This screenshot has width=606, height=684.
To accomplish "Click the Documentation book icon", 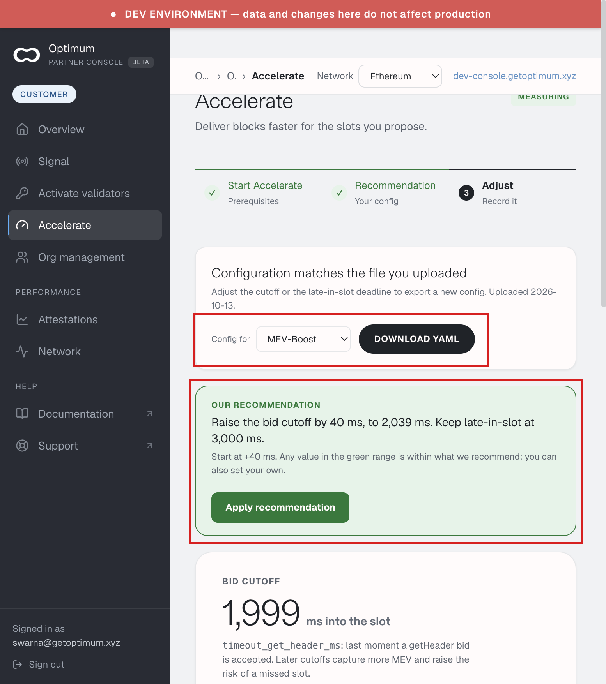I will coord(22,414).
